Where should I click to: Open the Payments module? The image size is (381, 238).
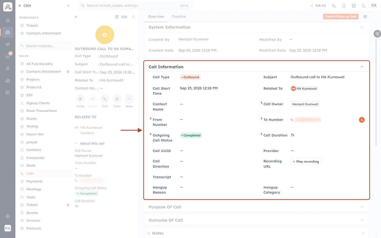tap(34, 181)
